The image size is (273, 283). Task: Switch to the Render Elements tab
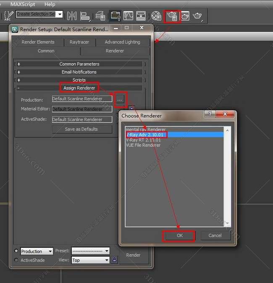click(38, 42)
